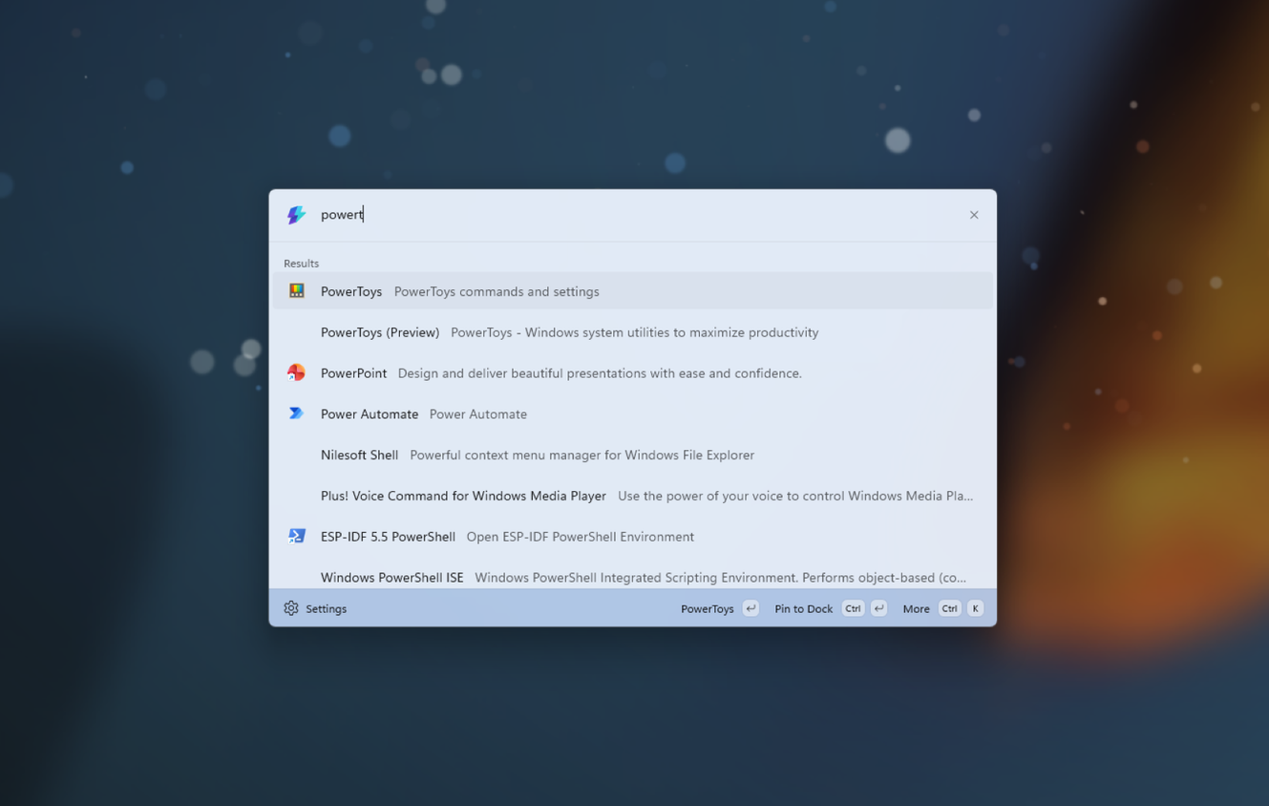Select the PowerToys (Preview) result
The width and height of the screenshot is (1269, 806).
633,332
